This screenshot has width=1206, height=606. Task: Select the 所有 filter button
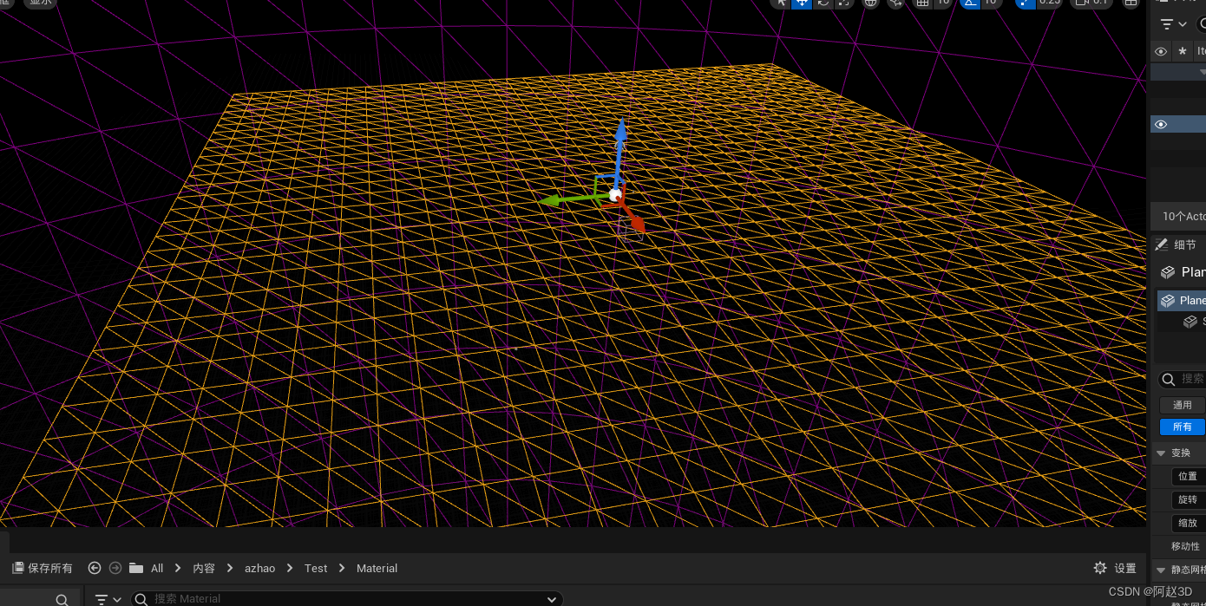[x=1183, y=427]
